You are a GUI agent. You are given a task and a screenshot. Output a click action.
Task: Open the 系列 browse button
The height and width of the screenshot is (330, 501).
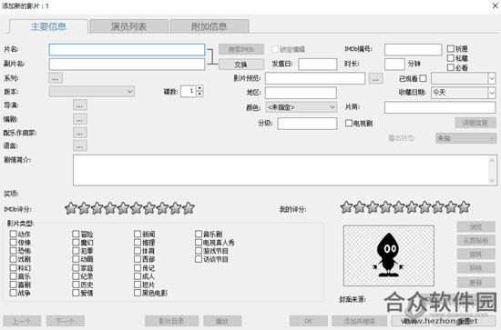tap(56, 78)
